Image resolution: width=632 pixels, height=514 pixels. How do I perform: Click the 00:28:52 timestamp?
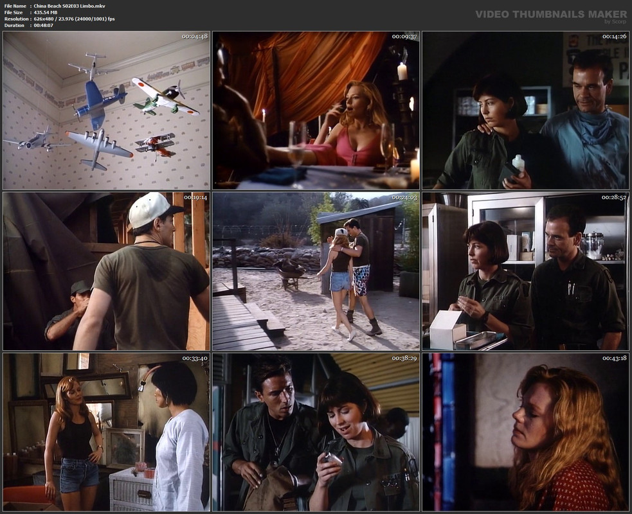coord(614,197)
